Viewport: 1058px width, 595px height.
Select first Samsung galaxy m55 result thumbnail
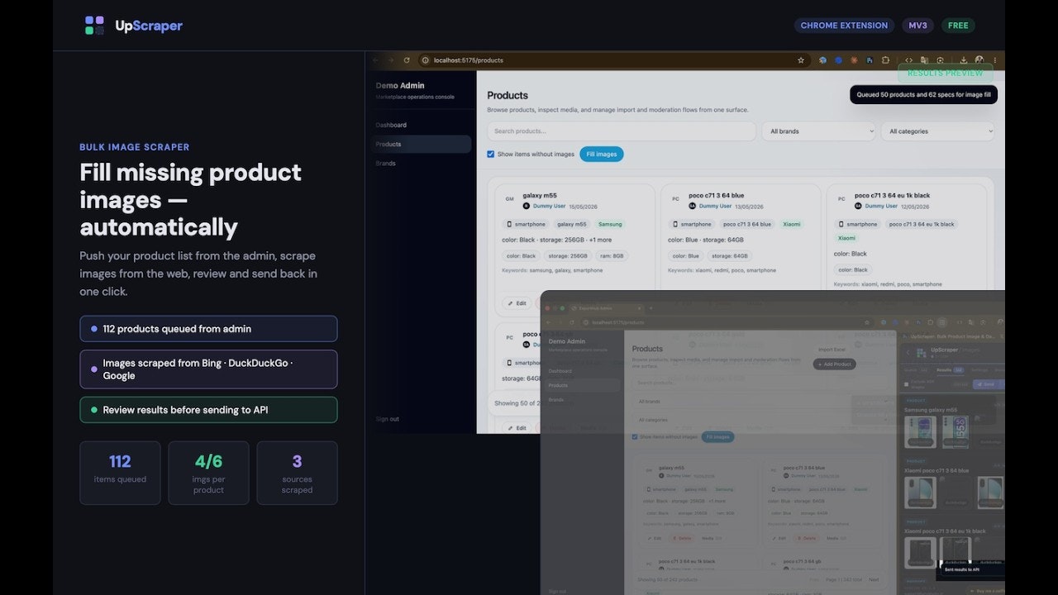click(920, 431)
